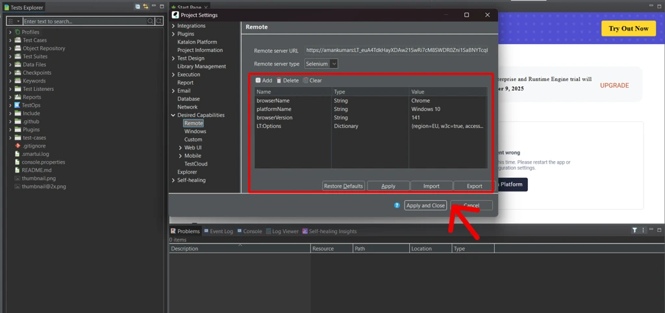Click the Clear icon above capabilities table
The width and height of the screenshot is (665, 313).
tap(305, 80)
